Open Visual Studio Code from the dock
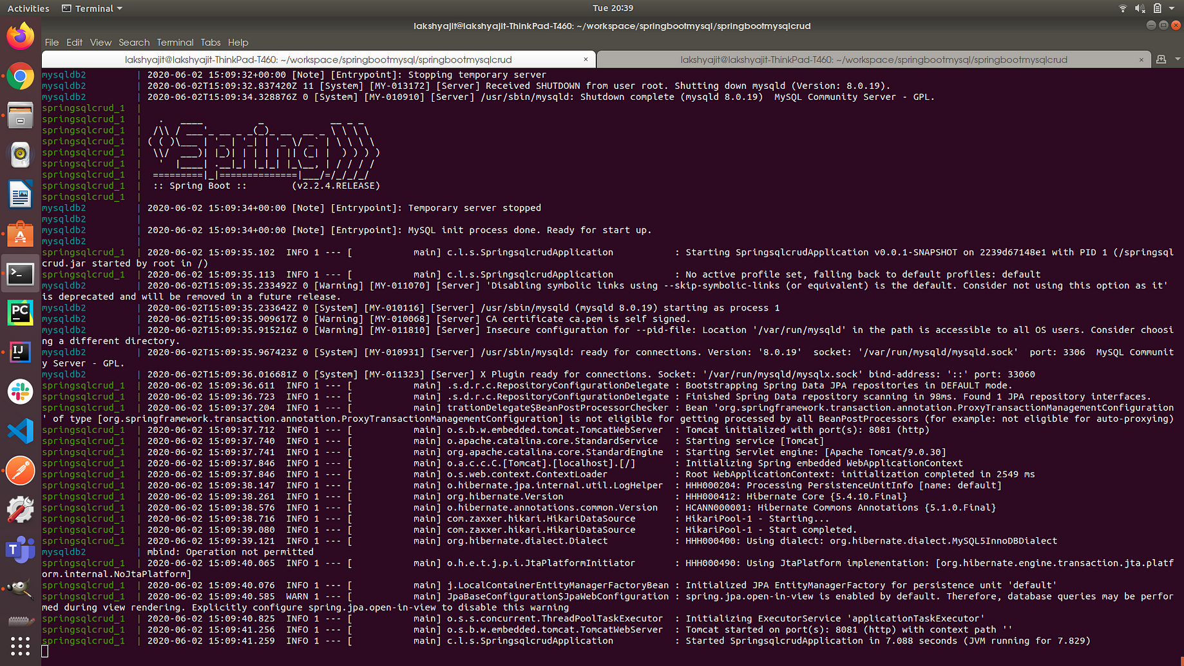 pyautogui.click(x=20, y=431)
